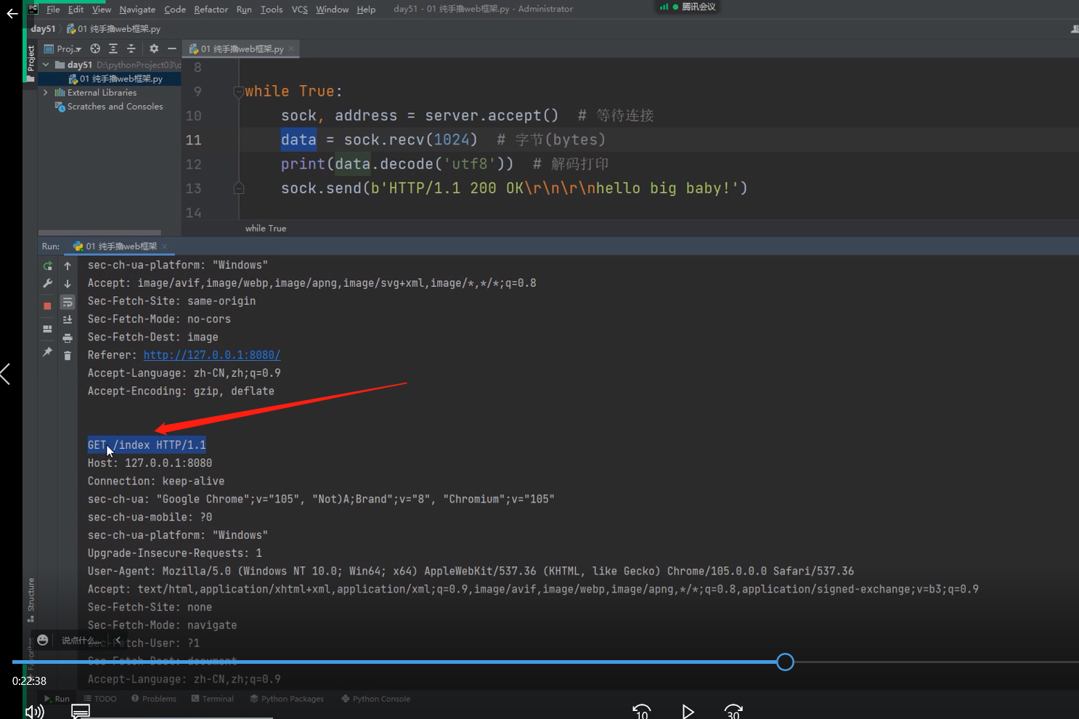Open Project panel settings gear
Viewport: 1079px width, 719px height.
pos(154,49)
